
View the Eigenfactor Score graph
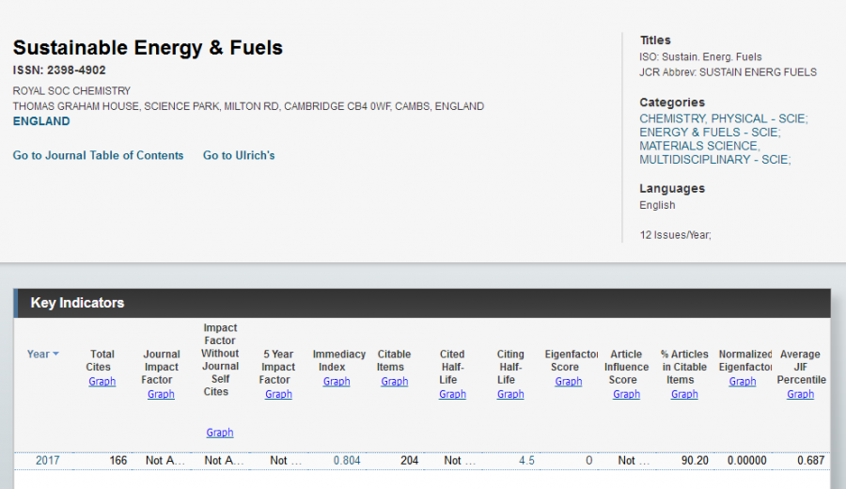click(x=569, y=382)
